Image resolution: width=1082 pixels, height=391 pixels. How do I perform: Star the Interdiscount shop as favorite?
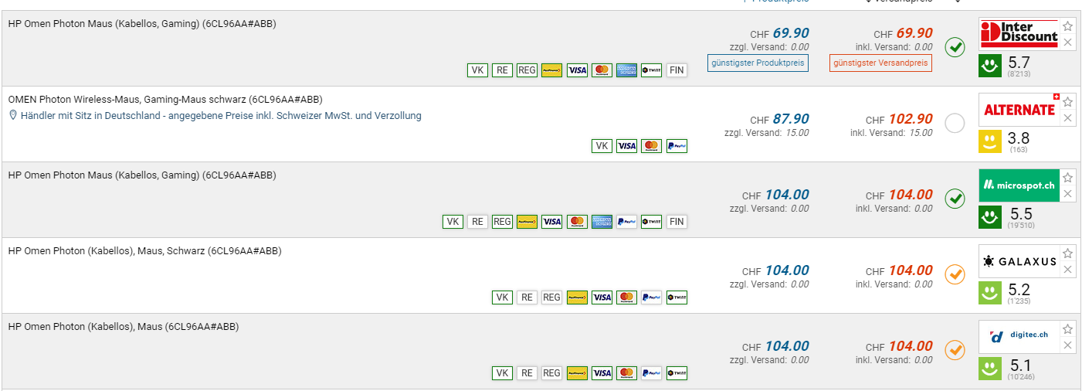1067,25
